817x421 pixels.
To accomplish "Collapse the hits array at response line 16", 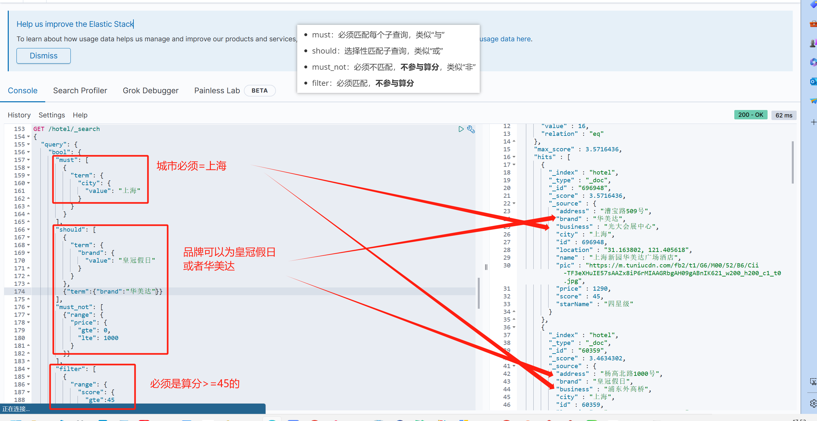I will tap(514, 157).
